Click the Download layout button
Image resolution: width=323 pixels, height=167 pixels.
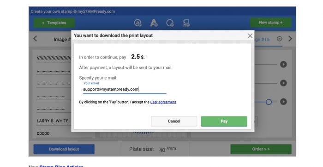(x=64, y=149)
